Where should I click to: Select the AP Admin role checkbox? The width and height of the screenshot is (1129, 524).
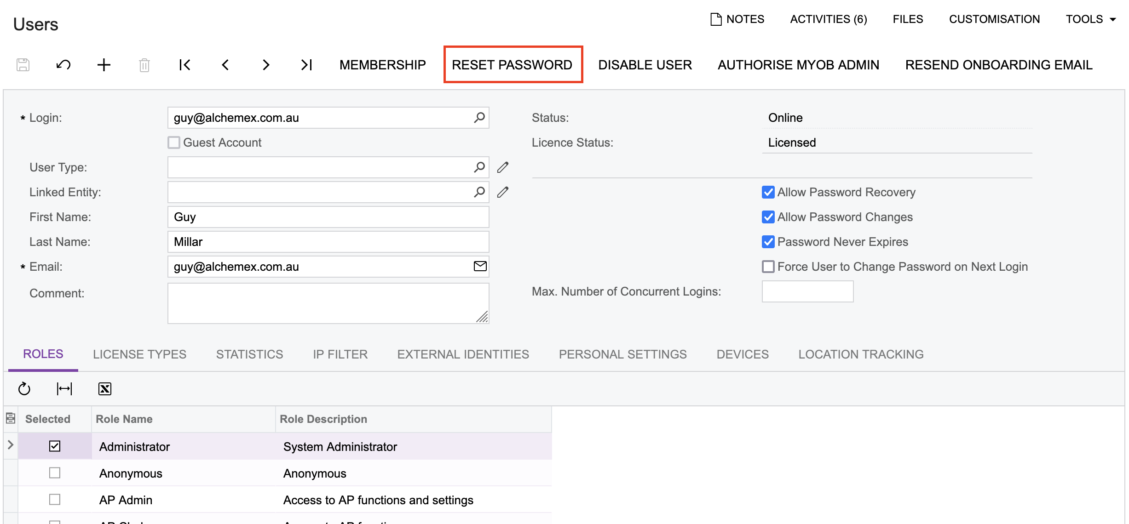[x=55, y=499]
